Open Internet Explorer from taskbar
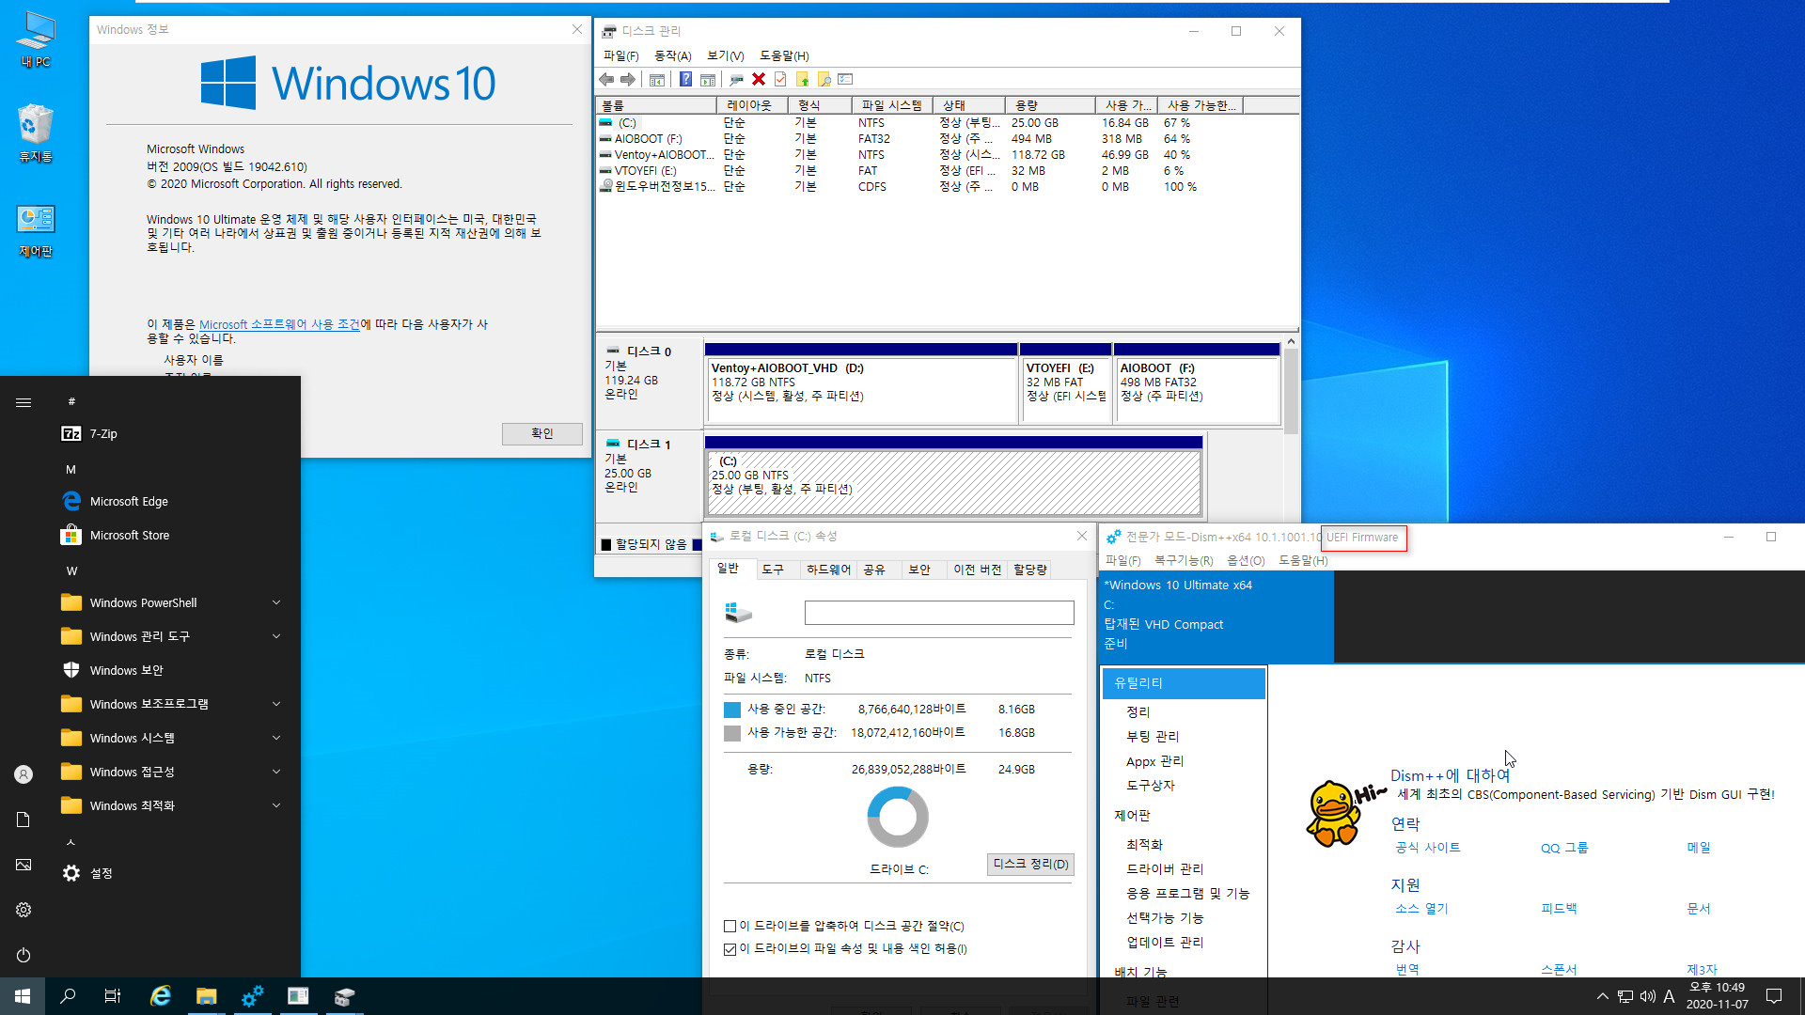Viewport: 1805px width, 1015px height. pyautogui.click(x=161, y=996)
